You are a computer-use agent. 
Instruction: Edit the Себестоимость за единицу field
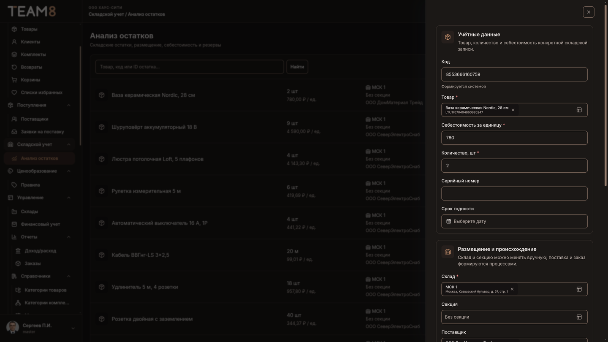click(514, 138)
